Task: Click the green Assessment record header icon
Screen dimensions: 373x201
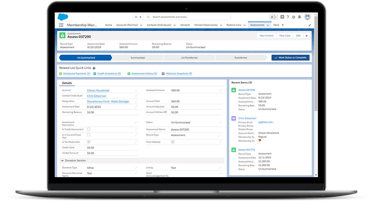Action: [x=62, y=36]
